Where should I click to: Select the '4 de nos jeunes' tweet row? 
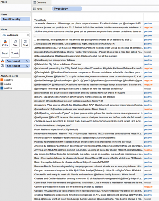88,27
